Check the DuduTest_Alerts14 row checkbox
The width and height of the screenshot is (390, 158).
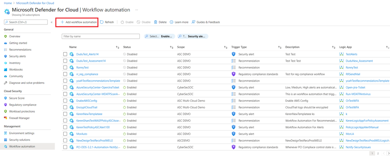(x=65, y=54)
